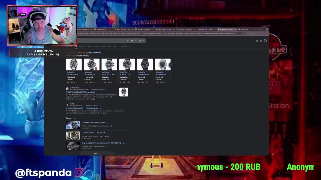Switch to the Покупки search tab
The width and height of the screenshot is (321, 180).
[82, 47]
